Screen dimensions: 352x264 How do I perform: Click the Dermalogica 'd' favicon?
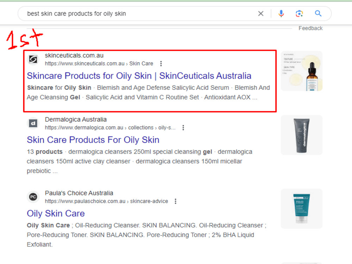[33, 123]
